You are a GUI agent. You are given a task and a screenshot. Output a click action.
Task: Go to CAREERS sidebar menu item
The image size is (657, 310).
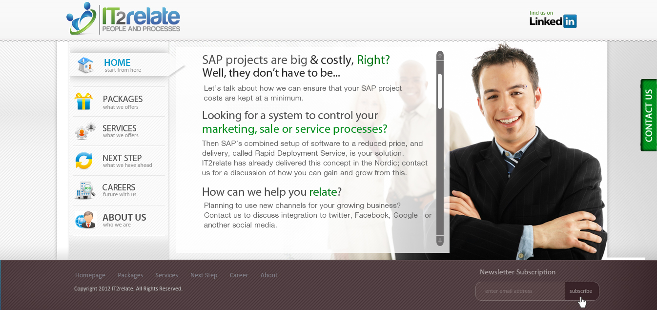(119, 190)
